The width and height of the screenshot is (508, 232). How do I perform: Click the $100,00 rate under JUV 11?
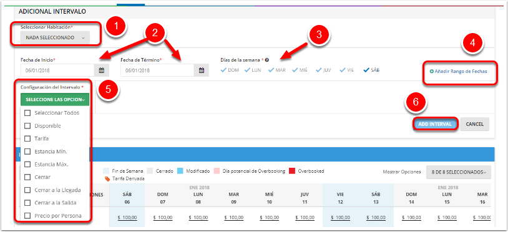tap(305, 218)
